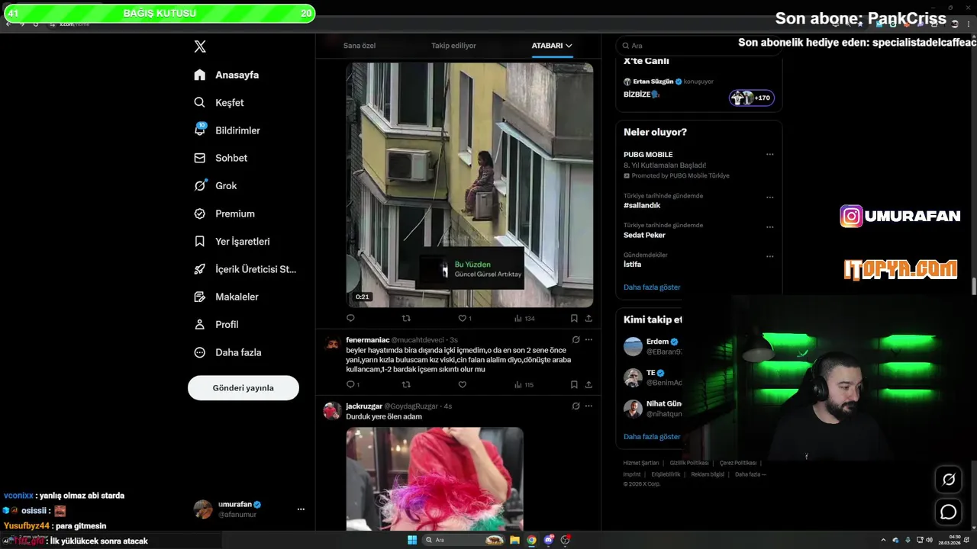Open Grok from sidebar
977x549 pixels.
coord(215,185)
